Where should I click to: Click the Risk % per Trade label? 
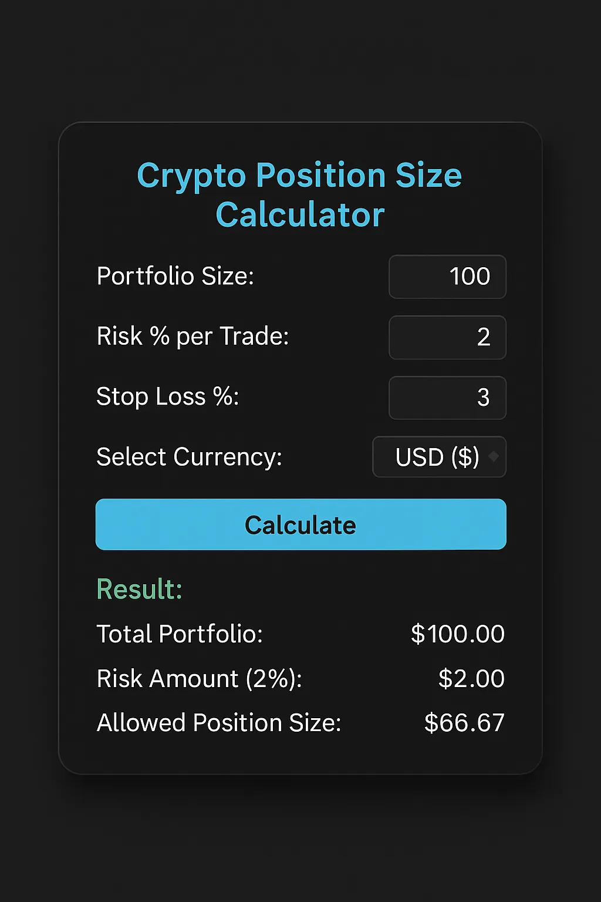[193, 336]
